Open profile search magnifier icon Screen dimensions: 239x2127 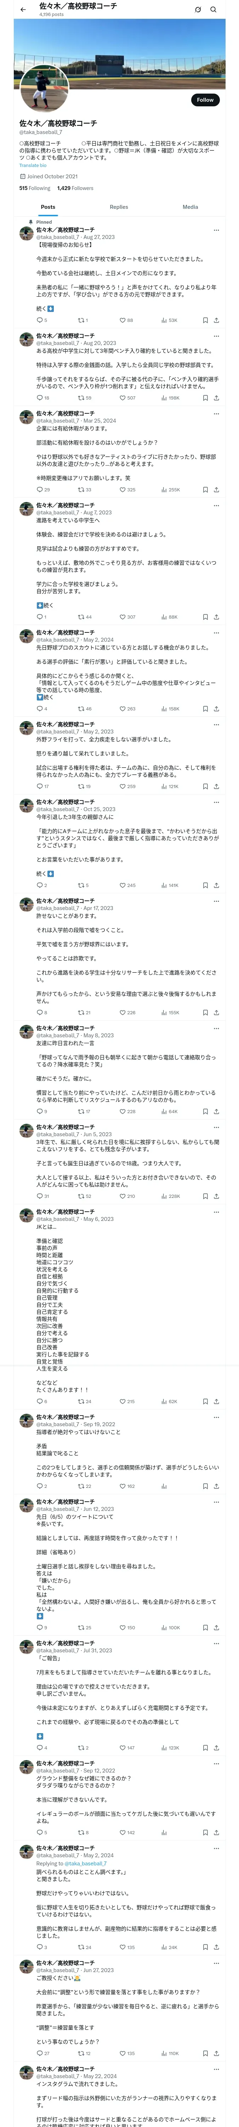coord(213,10)
